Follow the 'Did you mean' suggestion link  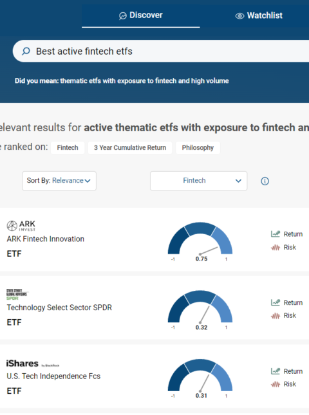coord(144,80)
